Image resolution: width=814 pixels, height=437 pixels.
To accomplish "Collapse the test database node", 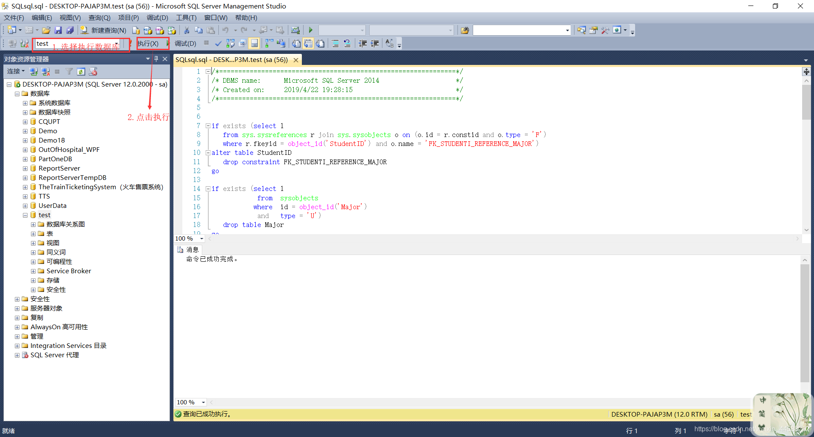I will (x=25, y=215).
